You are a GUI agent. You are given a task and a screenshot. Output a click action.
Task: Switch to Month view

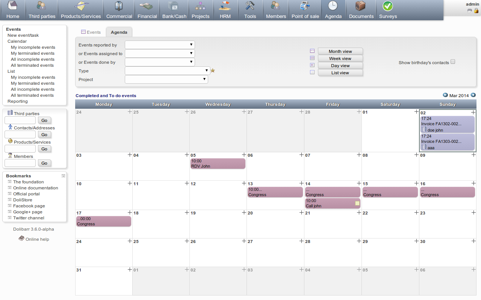point(340,51)
